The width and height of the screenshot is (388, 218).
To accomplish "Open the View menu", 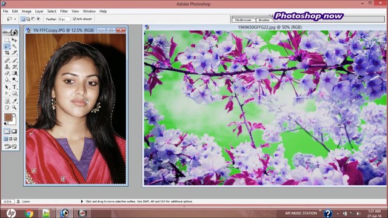I will pos(75,12).
